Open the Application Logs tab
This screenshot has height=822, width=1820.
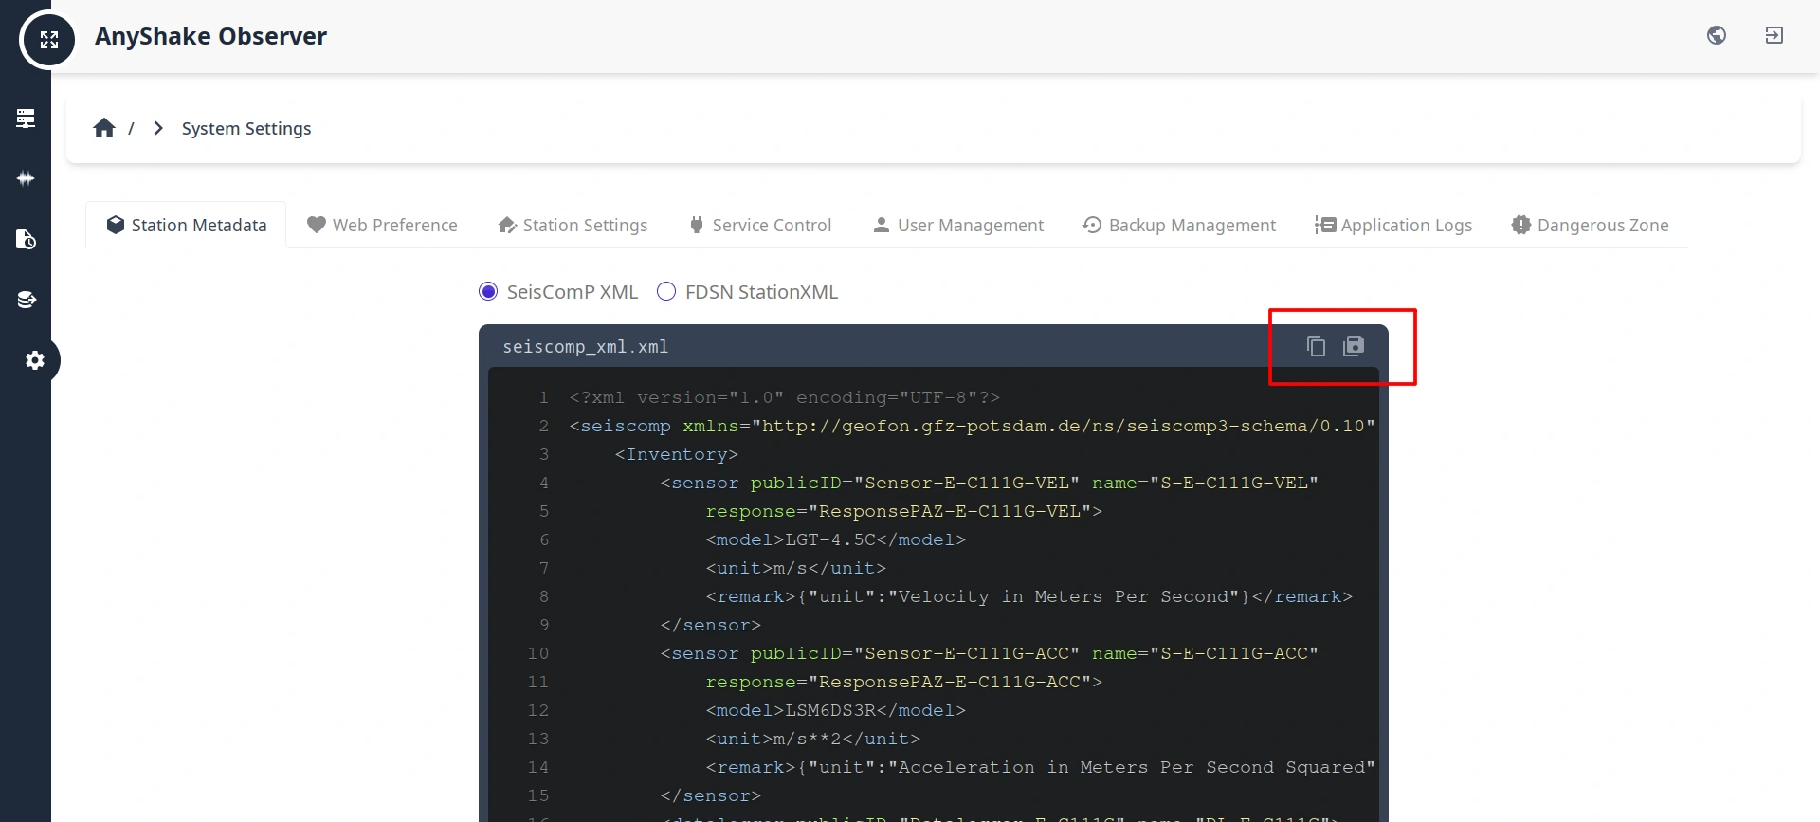[1393, 225]
